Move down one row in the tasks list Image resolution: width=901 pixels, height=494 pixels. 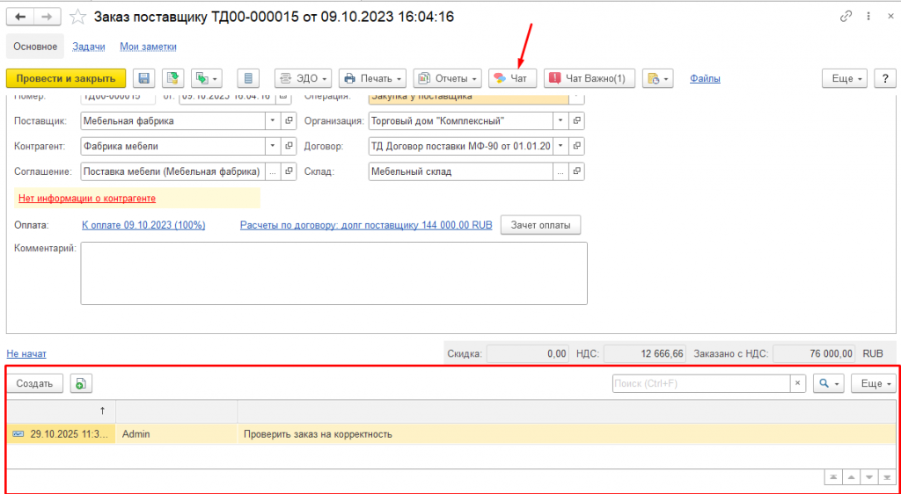click(869, 477)
